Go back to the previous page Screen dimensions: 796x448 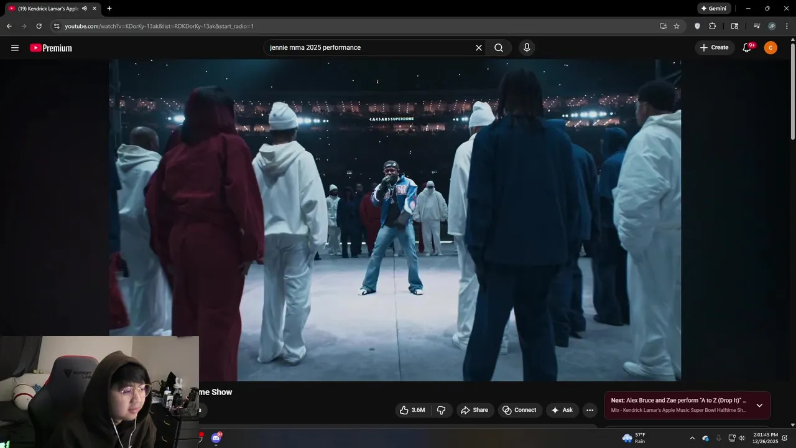click(9, 26)
